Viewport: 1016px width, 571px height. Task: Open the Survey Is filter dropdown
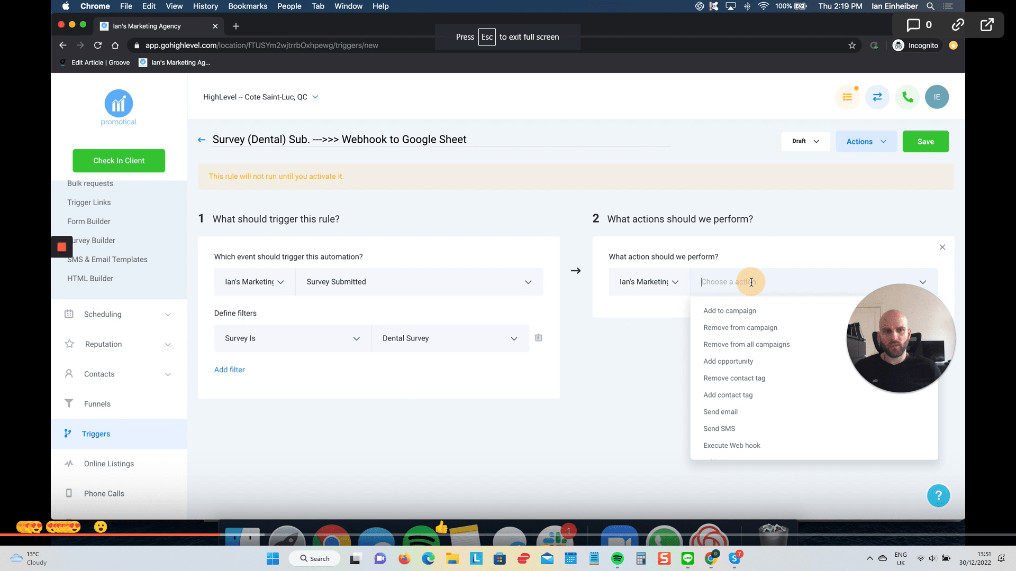click(x=293, y=338)
